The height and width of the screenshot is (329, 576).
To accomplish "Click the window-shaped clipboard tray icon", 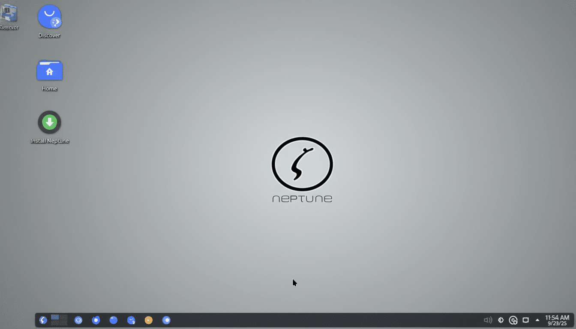I will [525, 320].
